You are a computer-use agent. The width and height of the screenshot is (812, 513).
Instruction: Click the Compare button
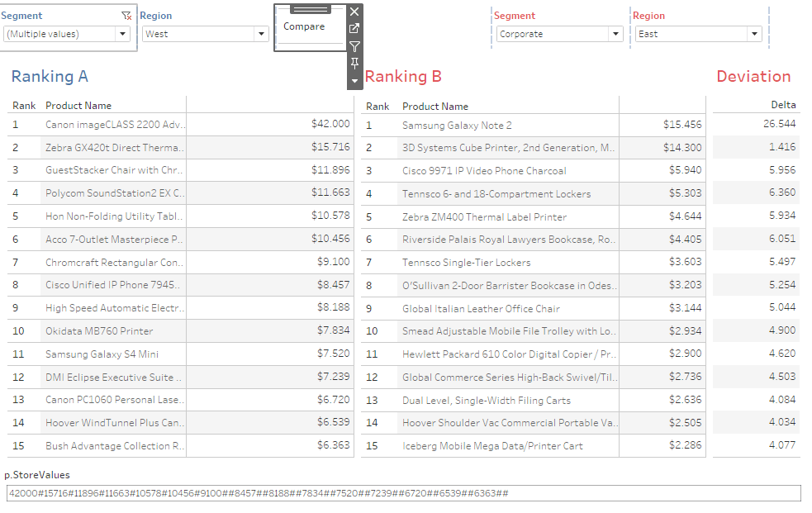coord(303,26)
